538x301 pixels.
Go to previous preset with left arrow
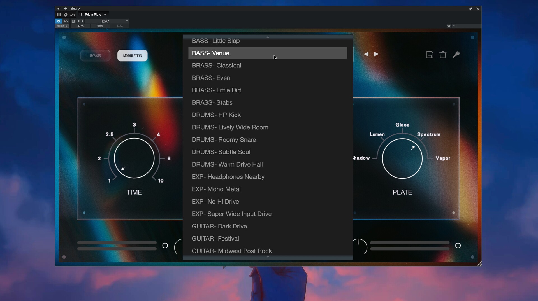click(x=366, y=54)
